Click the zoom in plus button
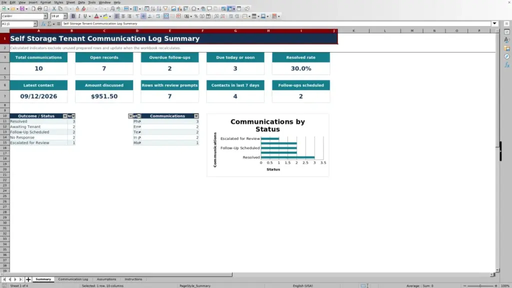 495,285
